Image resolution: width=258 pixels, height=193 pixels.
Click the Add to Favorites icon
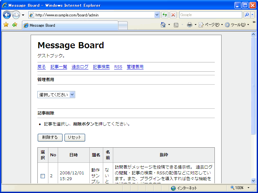(x=15, y=25)
